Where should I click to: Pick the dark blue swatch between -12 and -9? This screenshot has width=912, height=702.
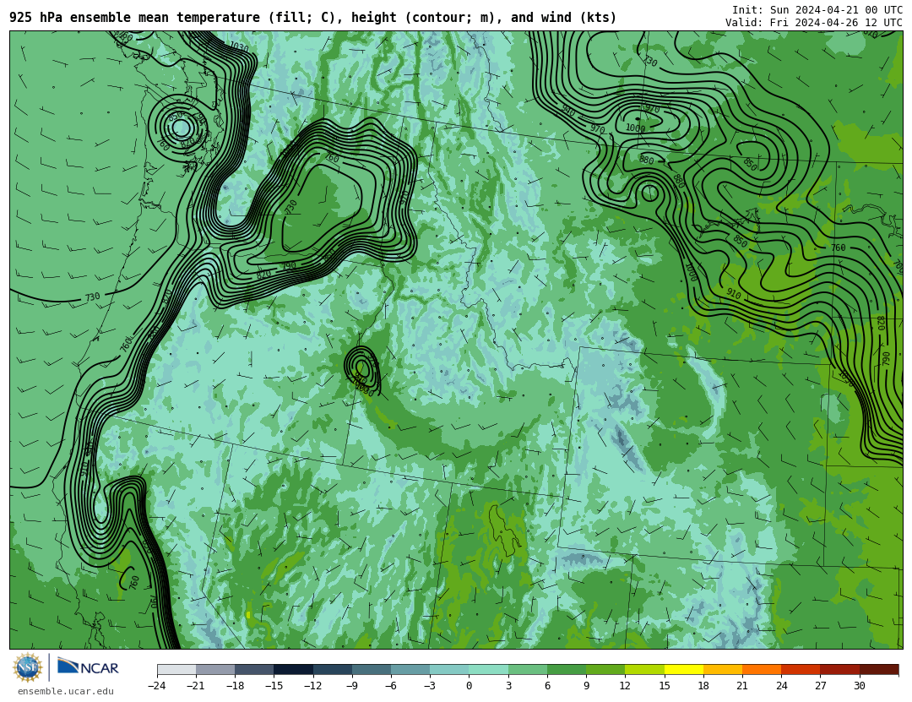pyautogui.click(x=332, y=669)
